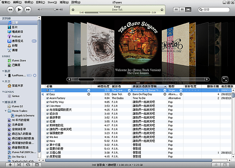Show artwork viewer button at bottom
This screenshot has width=235, height=168.
coord(37,165)
